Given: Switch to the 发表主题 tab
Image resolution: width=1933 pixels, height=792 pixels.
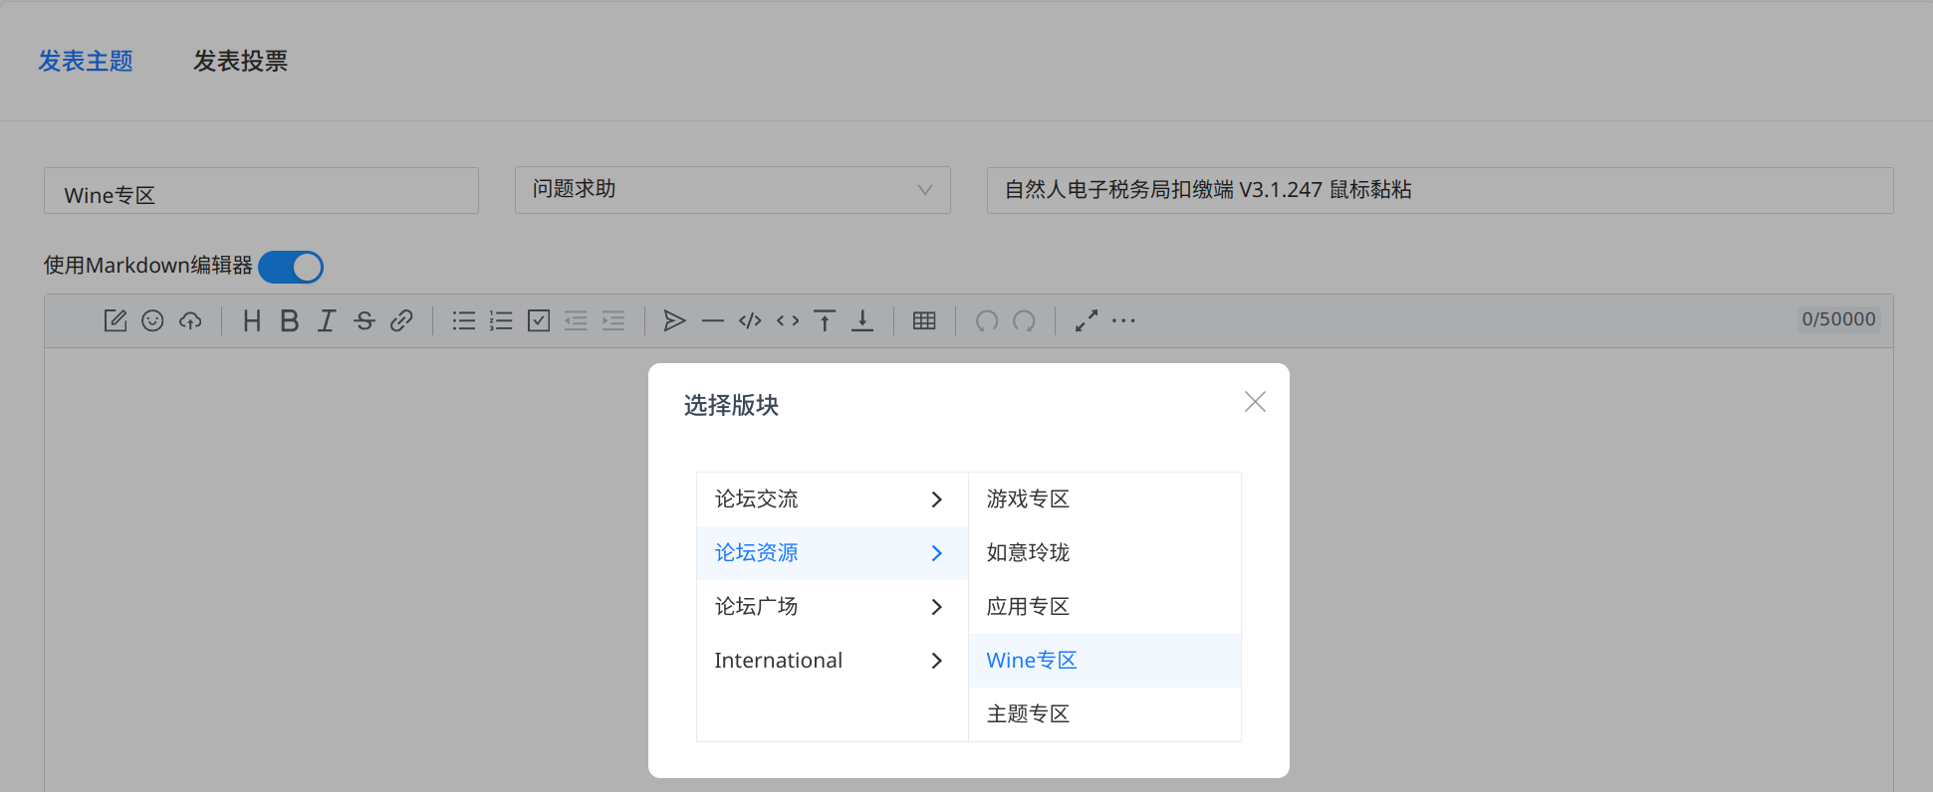Looking at the screenshot, I should [x=86, y=61].
